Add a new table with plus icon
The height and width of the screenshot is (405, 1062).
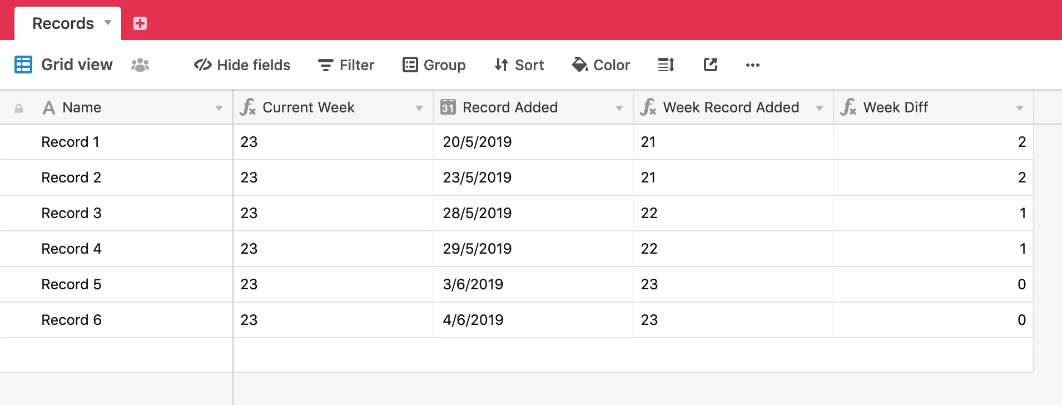(140, 23)
